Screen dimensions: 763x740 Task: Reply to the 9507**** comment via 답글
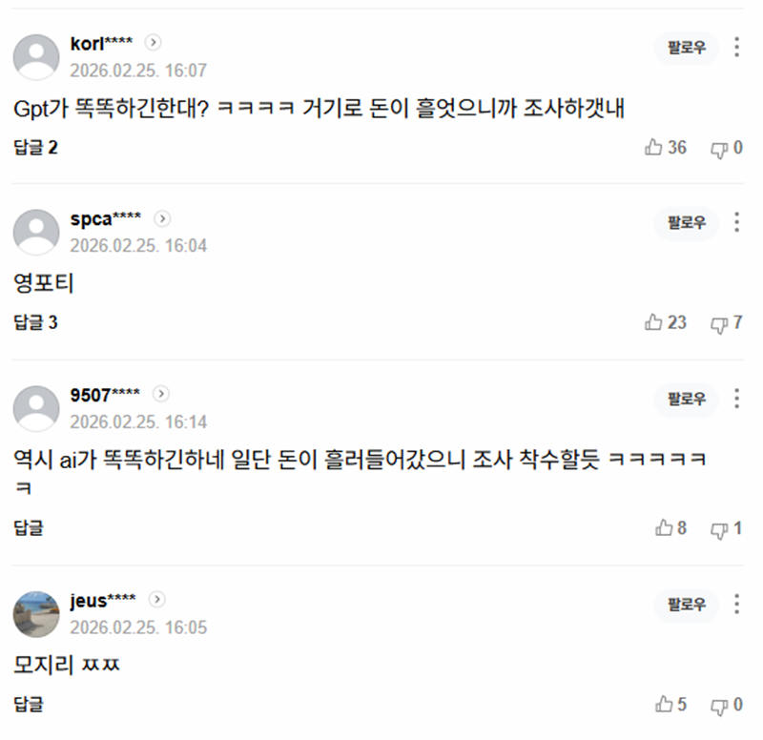coord(29,528)
